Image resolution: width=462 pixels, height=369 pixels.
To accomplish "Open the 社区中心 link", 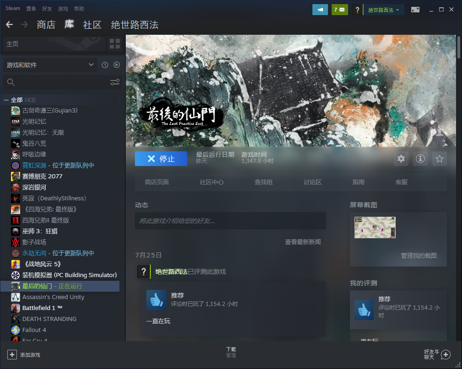I will [x=211, y=182].
